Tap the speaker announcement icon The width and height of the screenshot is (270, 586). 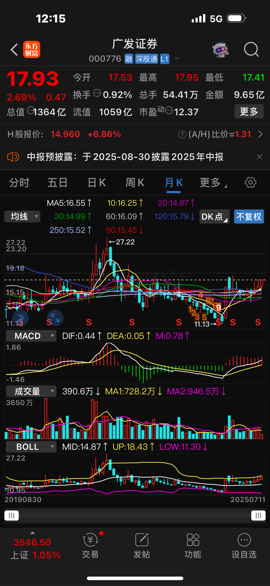[x=13, y=157]
